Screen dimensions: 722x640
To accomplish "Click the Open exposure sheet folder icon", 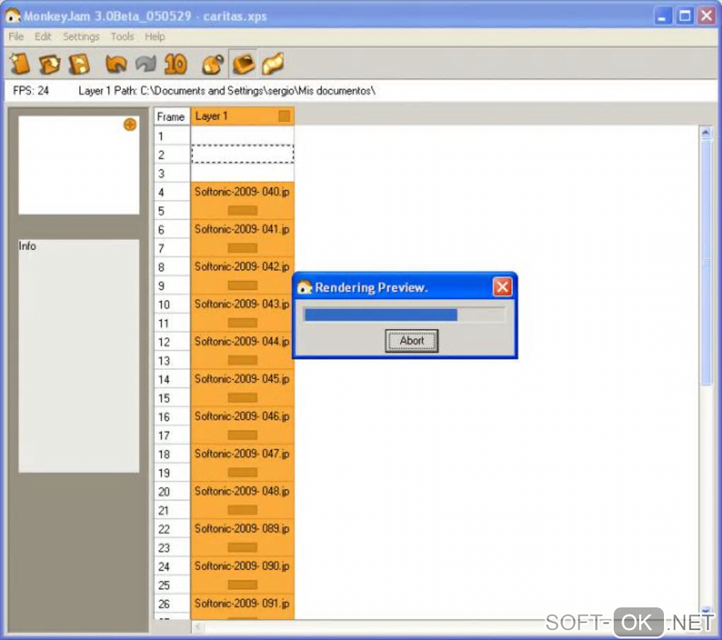I will 50,64.
